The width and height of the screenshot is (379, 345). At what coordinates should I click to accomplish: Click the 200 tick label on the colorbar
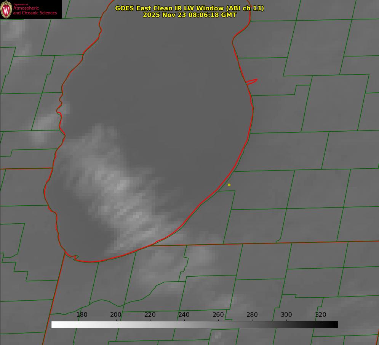pos(116,314)
